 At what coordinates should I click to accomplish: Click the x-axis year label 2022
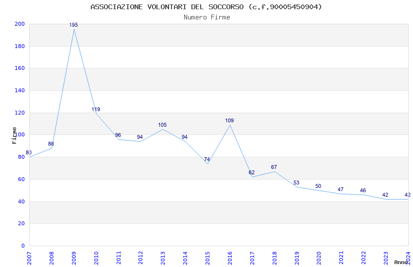(363, 258)
